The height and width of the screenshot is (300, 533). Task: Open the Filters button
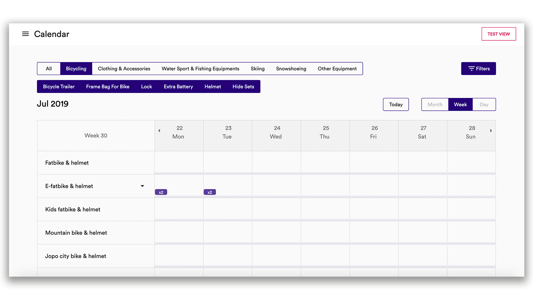478,69
